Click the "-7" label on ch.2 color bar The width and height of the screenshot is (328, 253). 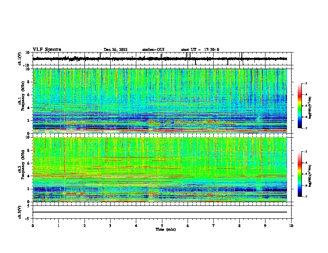(305, 196)
